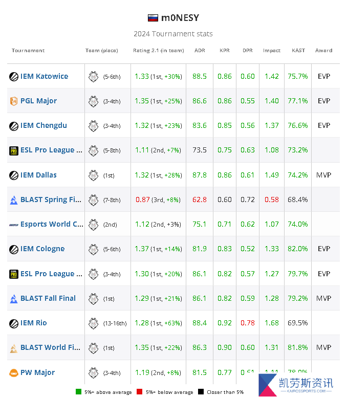The width and height of the screenshot is (347, 398).
Task: Click the G2 team logo in IEM Rio row
Action: click(93, 323)
